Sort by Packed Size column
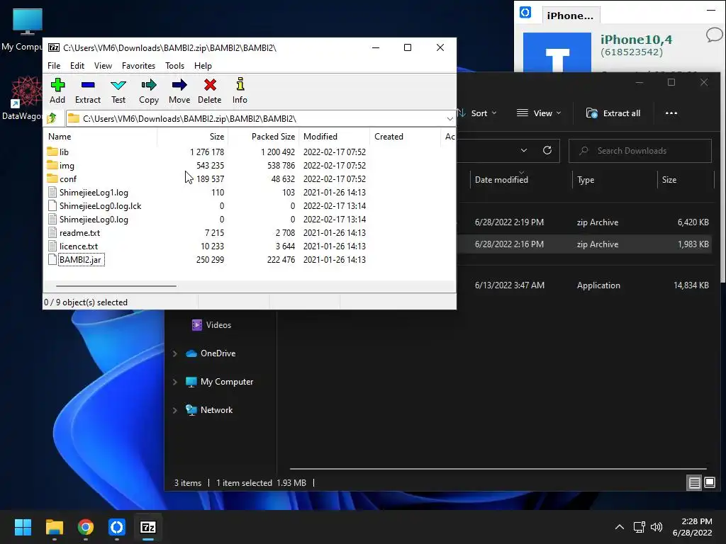Screen dimensions: 726x544 (x=264, y=137)
